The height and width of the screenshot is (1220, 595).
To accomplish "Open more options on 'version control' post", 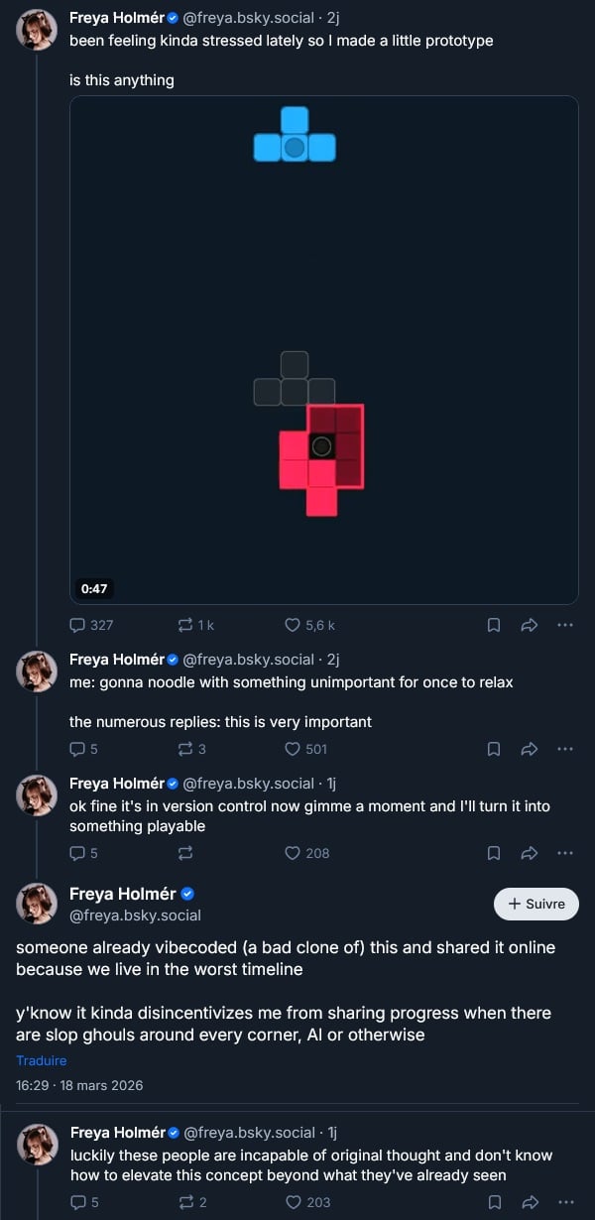I will pyautogui.click(x=565, y=853).
